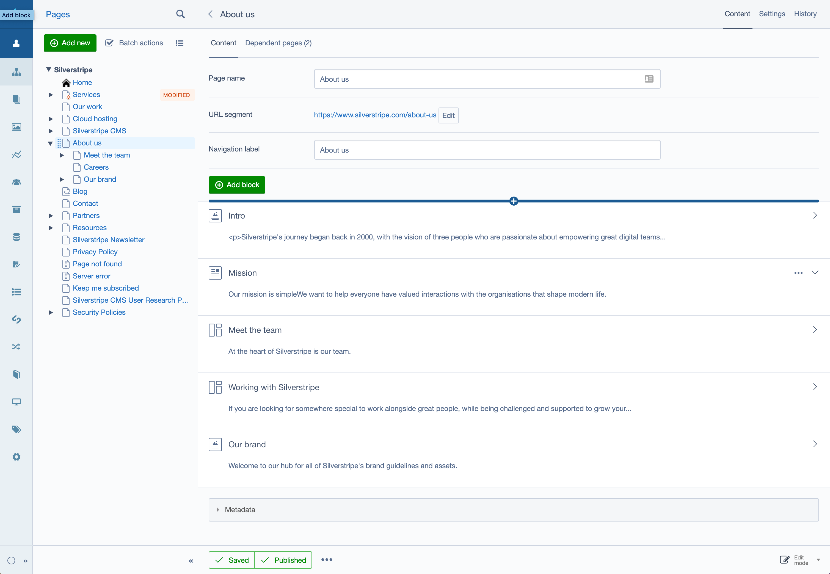Open the database stack icon in sidebar

(16, 237)
